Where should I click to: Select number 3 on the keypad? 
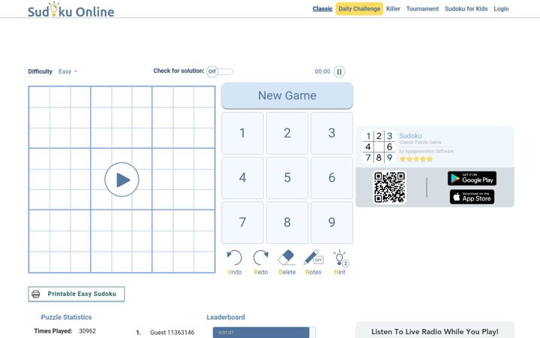[331, 133]
